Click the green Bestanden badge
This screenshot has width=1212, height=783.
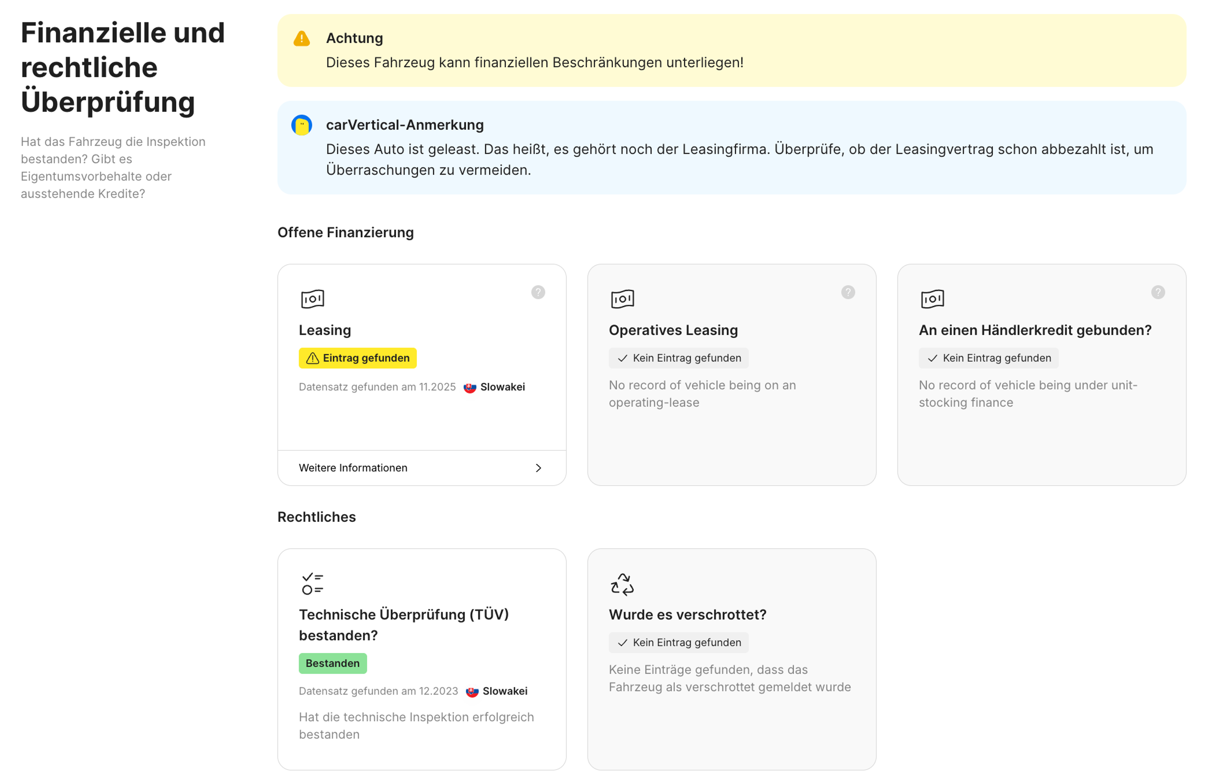332,663
